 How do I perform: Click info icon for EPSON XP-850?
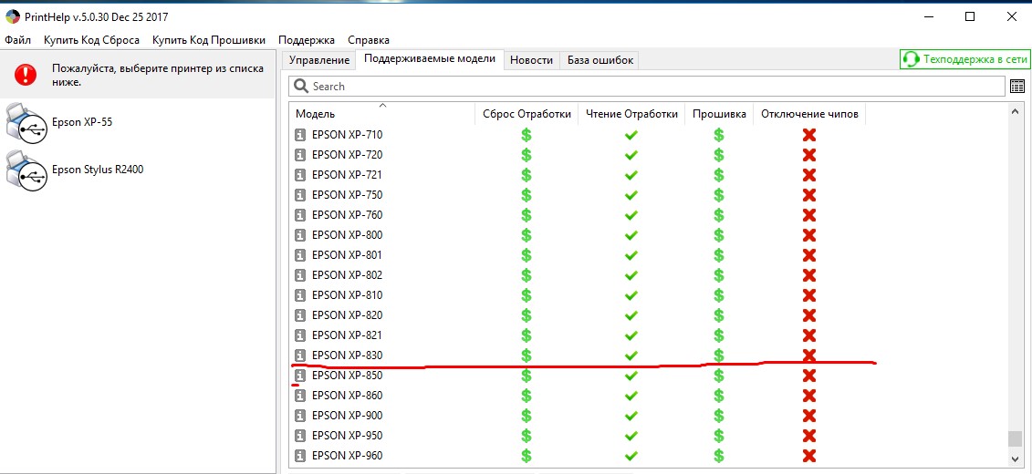click(300, 376)
